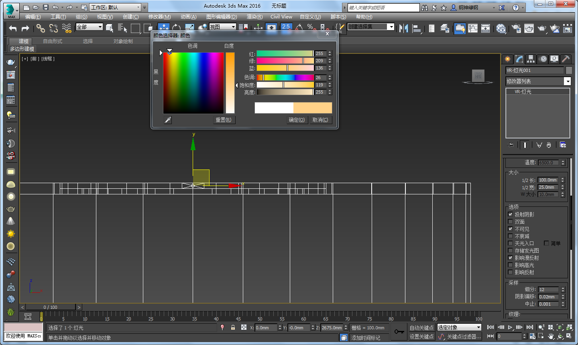Enable the 天光入口 checkbox

511,243
